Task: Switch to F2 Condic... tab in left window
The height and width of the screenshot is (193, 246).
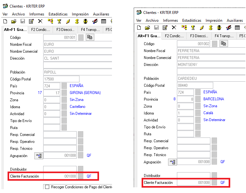Action: 40,30
